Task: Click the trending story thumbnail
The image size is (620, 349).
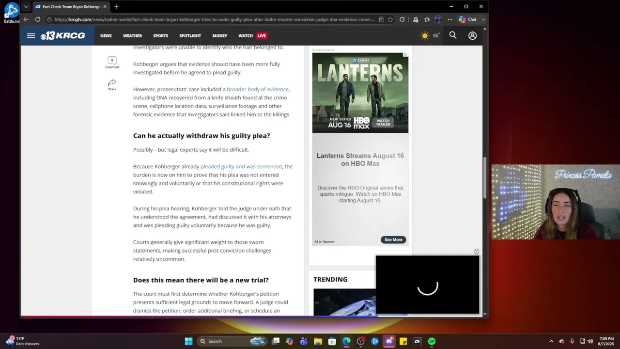Action: [344, 302]
